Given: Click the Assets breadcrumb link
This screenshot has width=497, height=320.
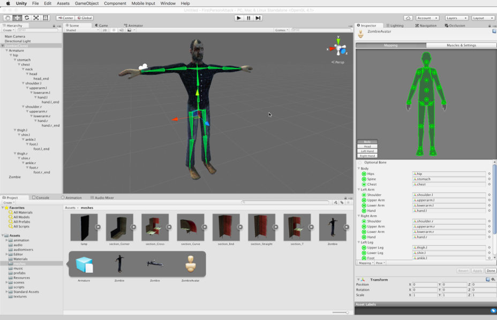Looking at the screenshot, I should point(70,208).
